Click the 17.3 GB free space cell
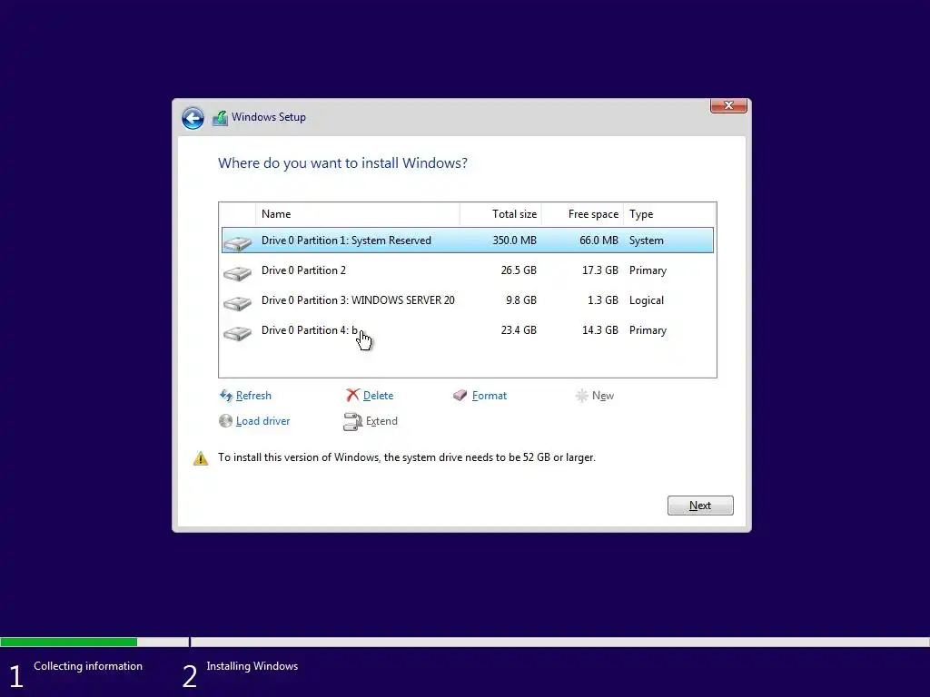The width and height of the screenshot is (930, 697). (599, 270)
